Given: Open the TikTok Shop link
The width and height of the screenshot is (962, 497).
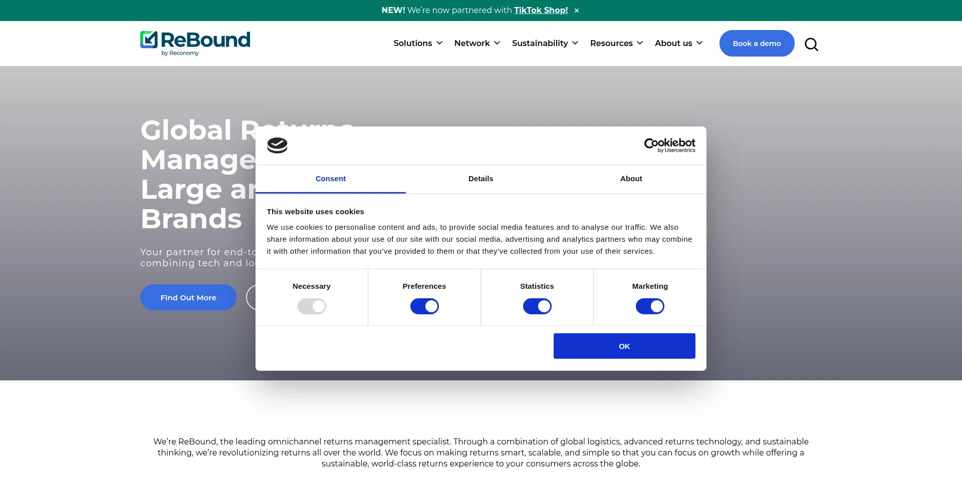Looking at the screenshot, I should pos(541,10).
